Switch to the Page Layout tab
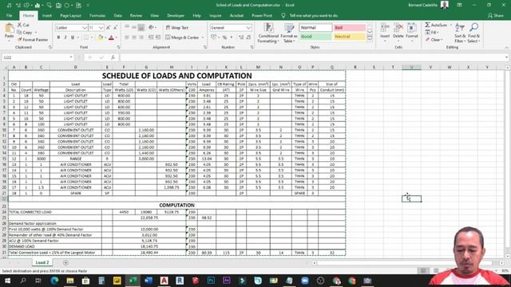511x287 pixels. click(70, 16)
